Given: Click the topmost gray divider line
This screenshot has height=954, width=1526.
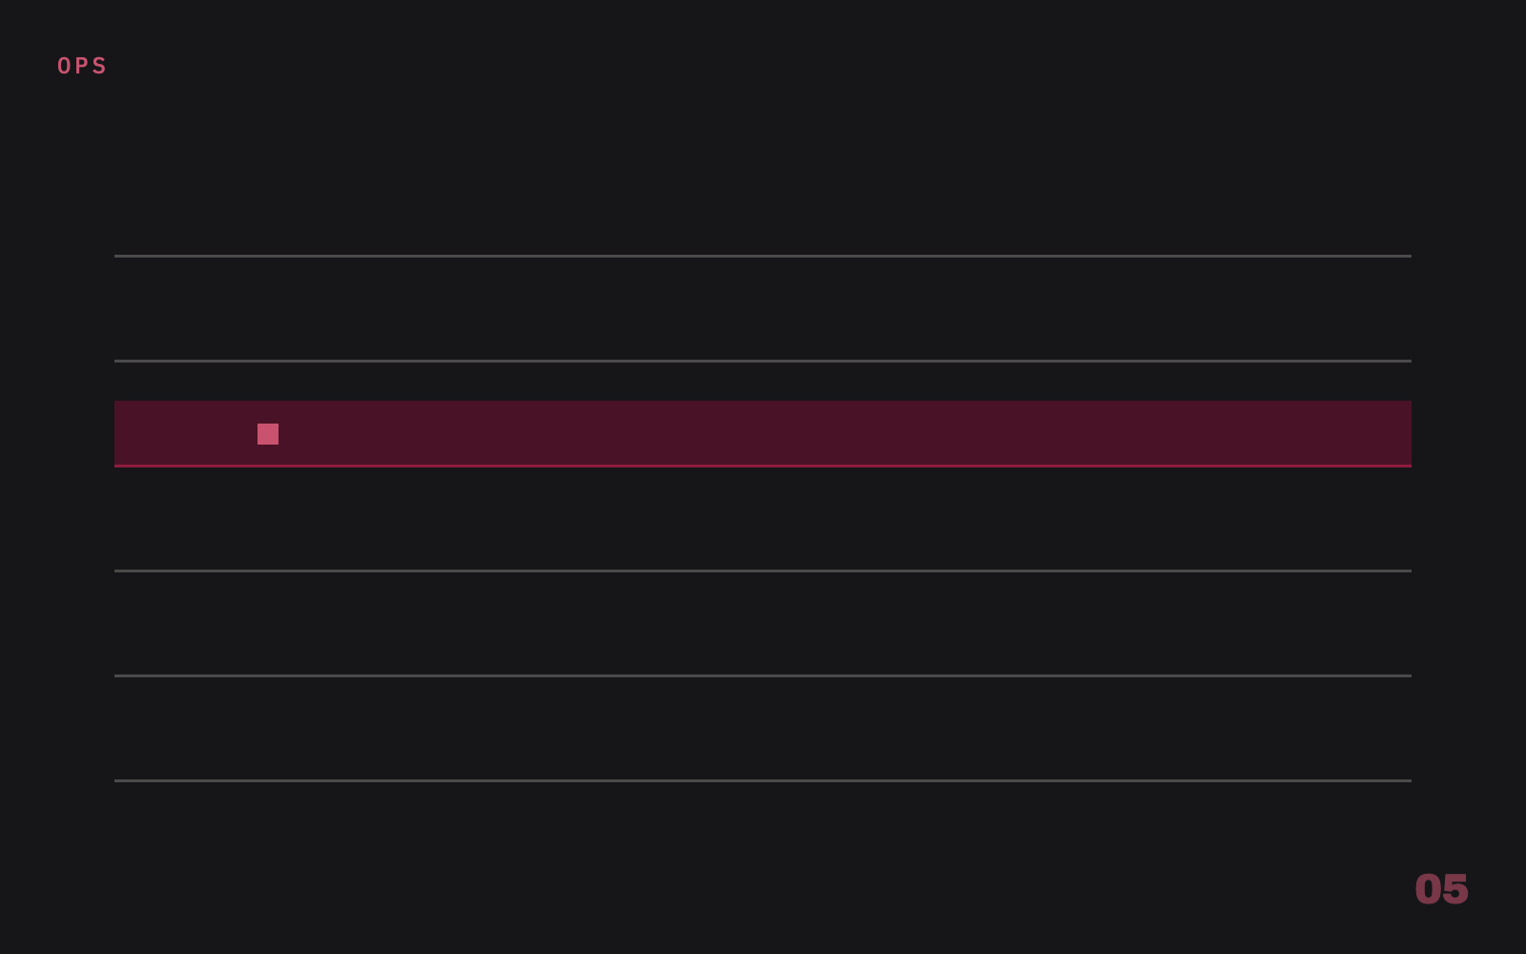Looking at the screenshot, I should 763,256.
